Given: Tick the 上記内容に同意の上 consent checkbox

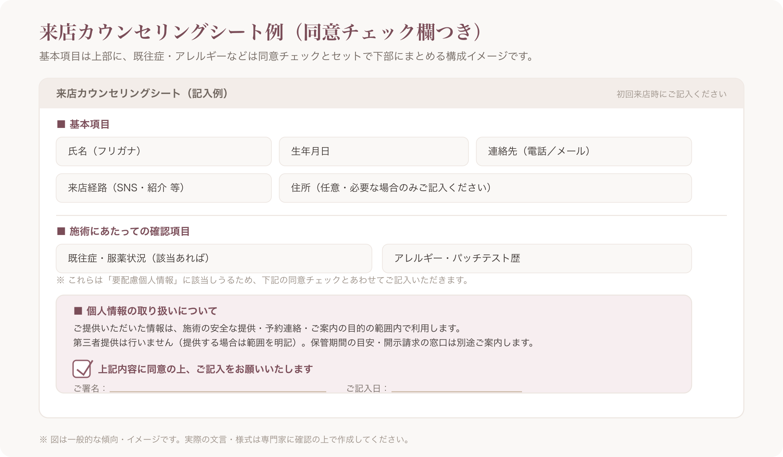Looking at the screenshot, I should click(x=82, y=369).
